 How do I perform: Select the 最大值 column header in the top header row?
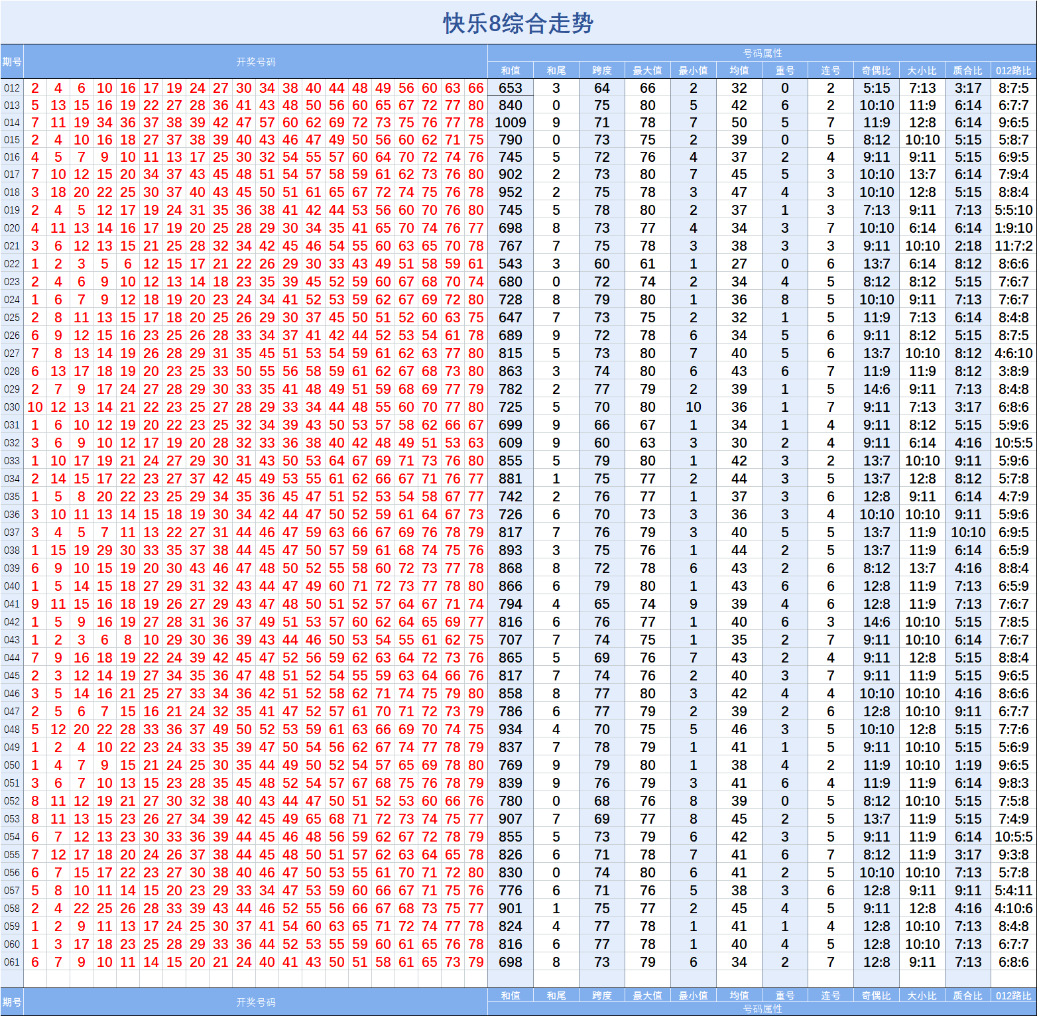(x=648, y=70)
